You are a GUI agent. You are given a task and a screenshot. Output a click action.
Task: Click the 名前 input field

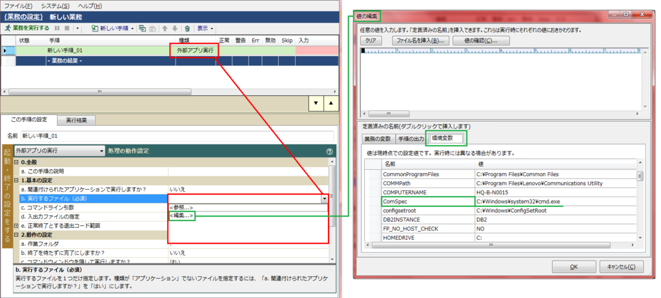coord(177,136)
